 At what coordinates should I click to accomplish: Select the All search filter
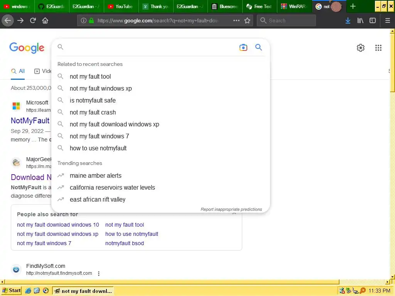point(18,71)
